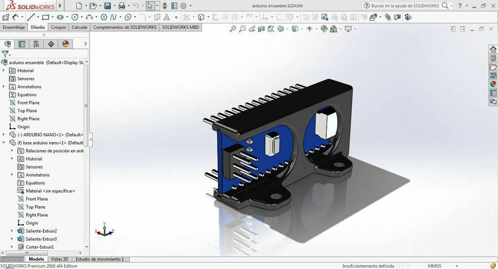Open the File Explorer task pane icon
This screenshot has width=498, height=269.
(493, 67)
